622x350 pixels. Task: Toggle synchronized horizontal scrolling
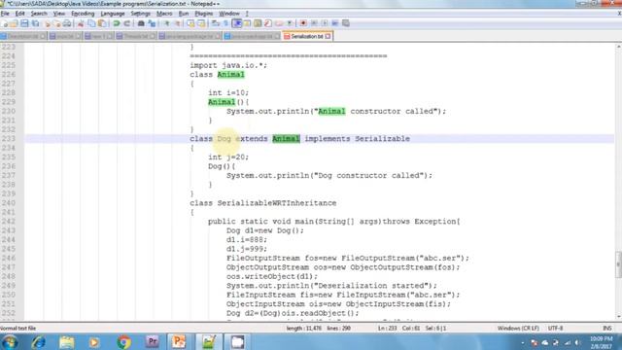point(201,23)
